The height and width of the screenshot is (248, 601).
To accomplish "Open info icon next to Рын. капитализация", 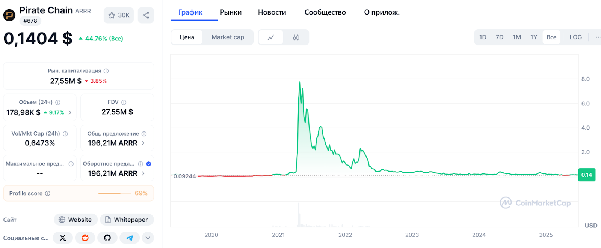I will (x=106, y=71).
